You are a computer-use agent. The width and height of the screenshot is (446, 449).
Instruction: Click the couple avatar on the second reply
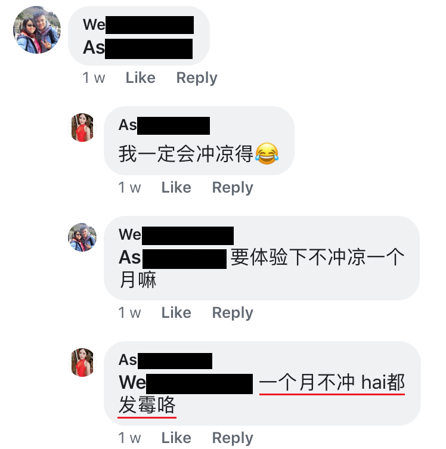coord(82,237)
